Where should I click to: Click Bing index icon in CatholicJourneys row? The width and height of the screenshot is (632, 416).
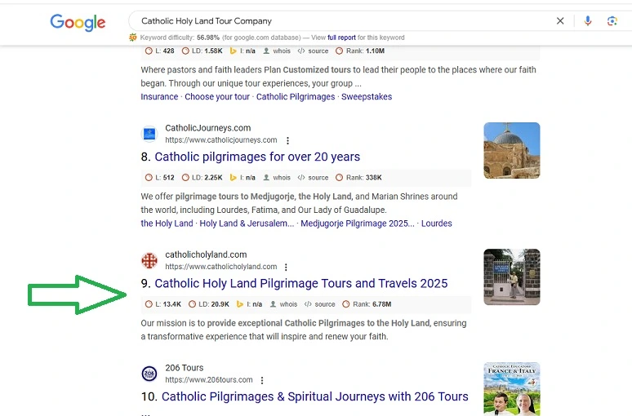(x=233, y=178)
